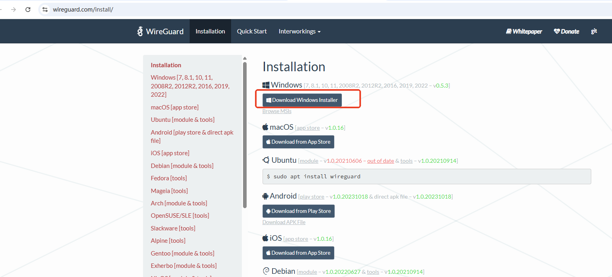Click macOS Download from App Store button
This screenshot has height=277, width=612.
(298, 142)
